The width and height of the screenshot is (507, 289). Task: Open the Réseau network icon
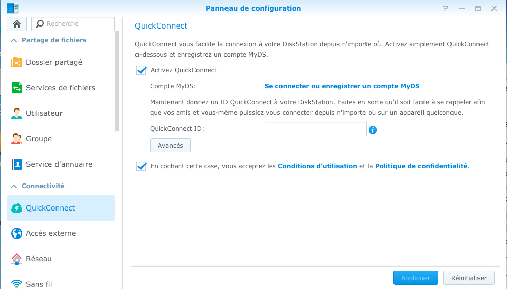click(17, 259)
